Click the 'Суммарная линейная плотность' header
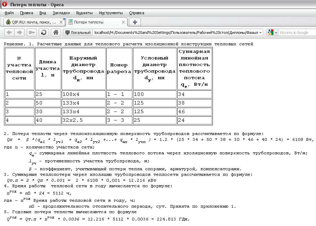The height and width of the screenshot is (226, 316). (194, 68)
